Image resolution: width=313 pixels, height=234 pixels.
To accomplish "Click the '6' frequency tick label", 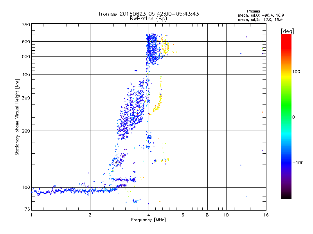I will (183, 215).
